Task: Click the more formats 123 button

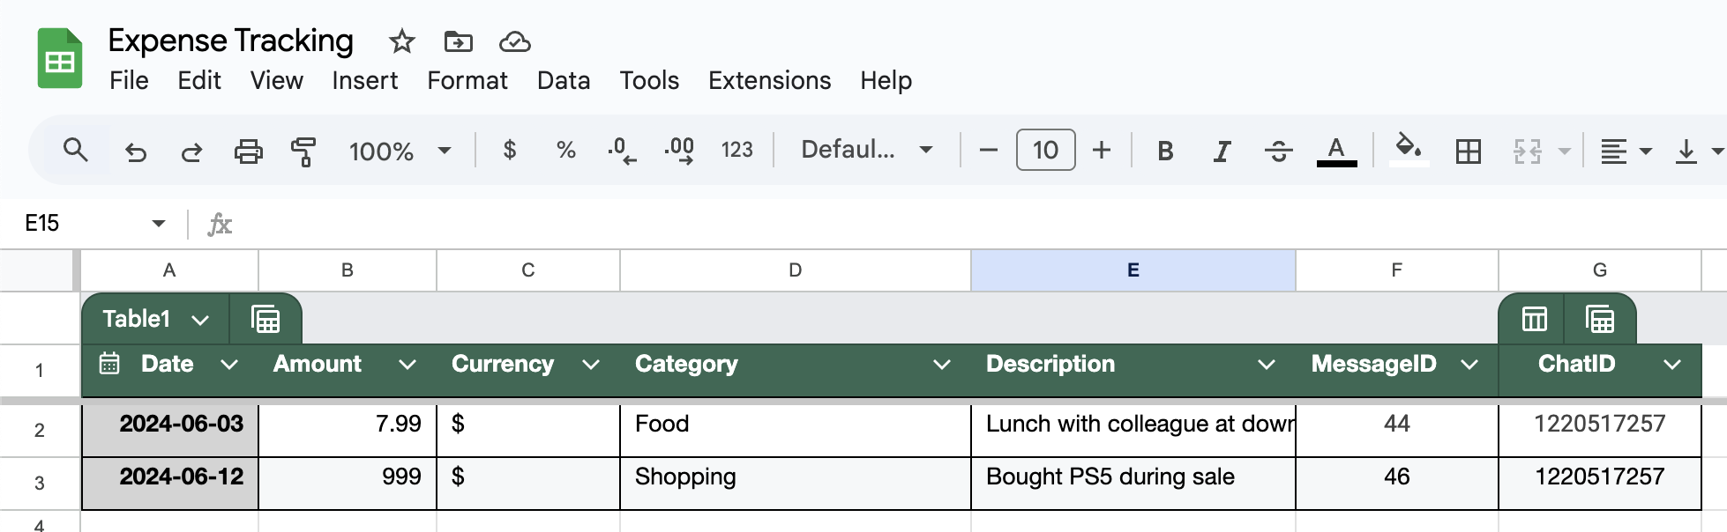Action: (x=736, y=151)
